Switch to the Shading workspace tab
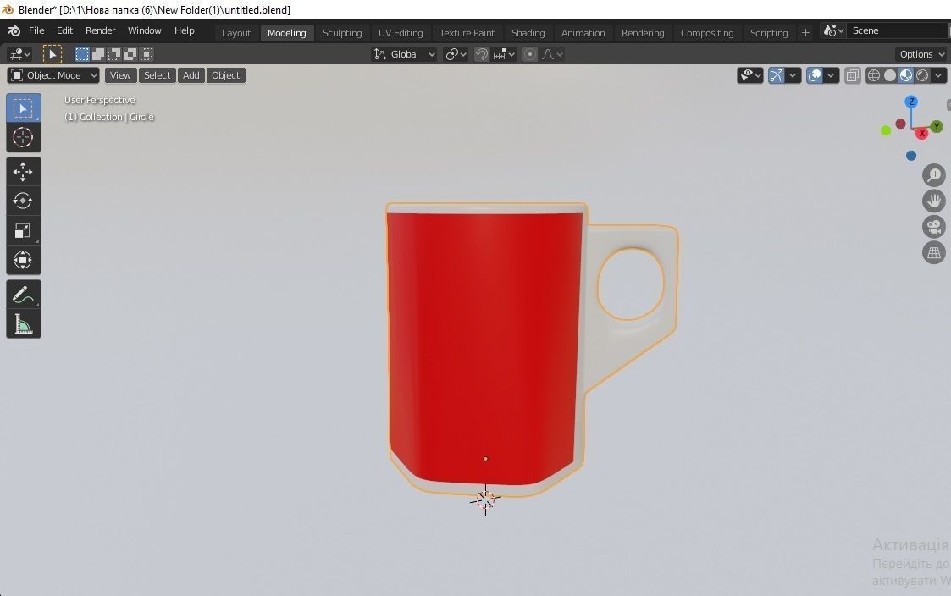The image size is (951, 596). 528,33
